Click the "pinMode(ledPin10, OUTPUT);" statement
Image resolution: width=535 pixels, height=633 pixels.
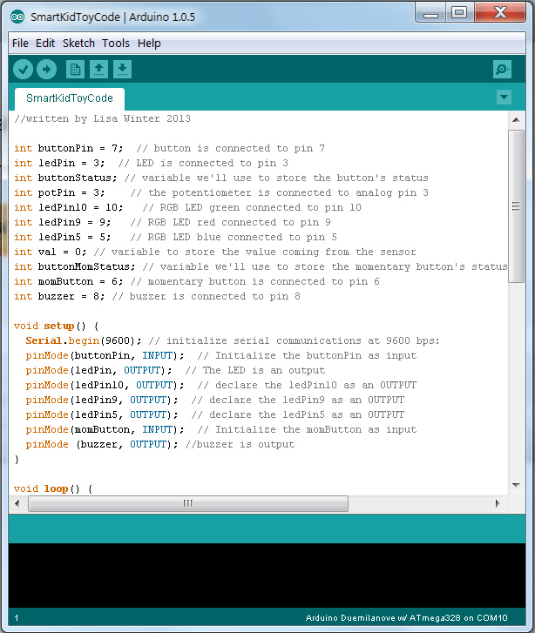105,385
